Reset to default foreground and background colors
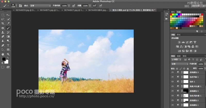 click(x=2, y=63)
